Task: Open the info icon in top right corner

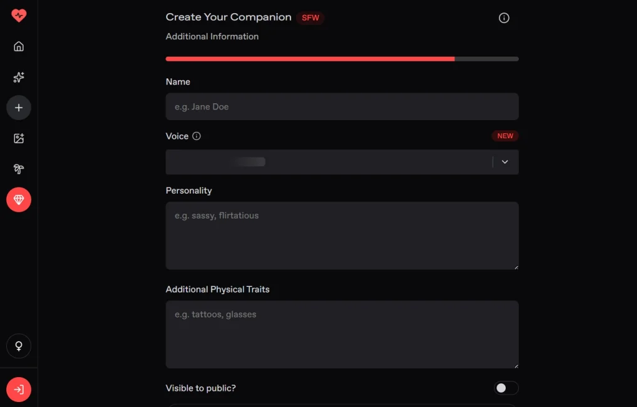Action: point(504,18)
